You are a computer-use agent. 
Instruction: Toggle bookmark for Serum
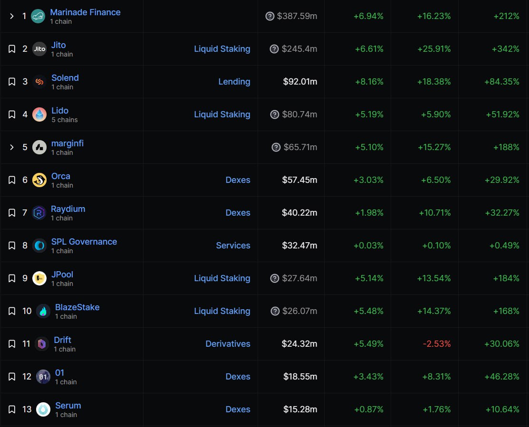point(12,409)
